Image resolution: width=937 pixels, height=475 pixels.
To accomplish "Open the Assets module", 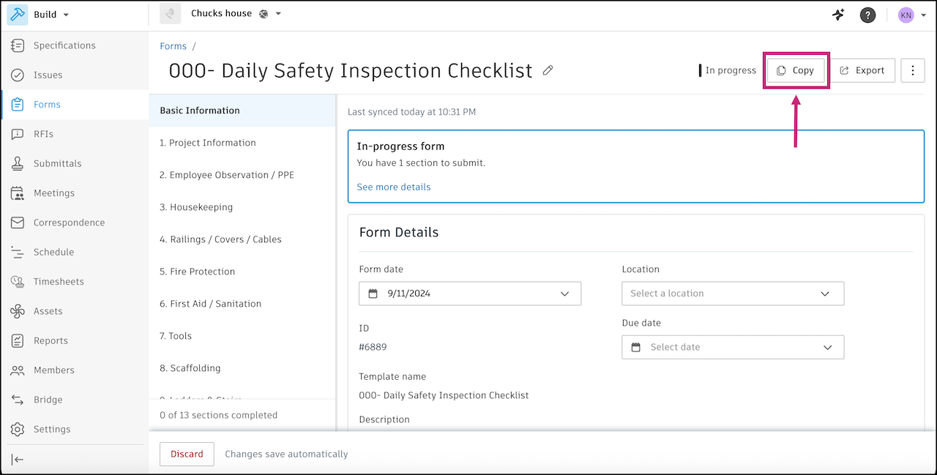I will (x=48, y=311).
